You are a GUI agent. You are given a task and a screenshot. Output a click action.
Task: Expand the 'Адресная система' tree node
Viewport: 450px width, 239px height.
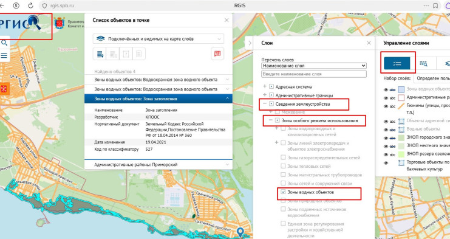pyautogui.click(x=265, y=86)
